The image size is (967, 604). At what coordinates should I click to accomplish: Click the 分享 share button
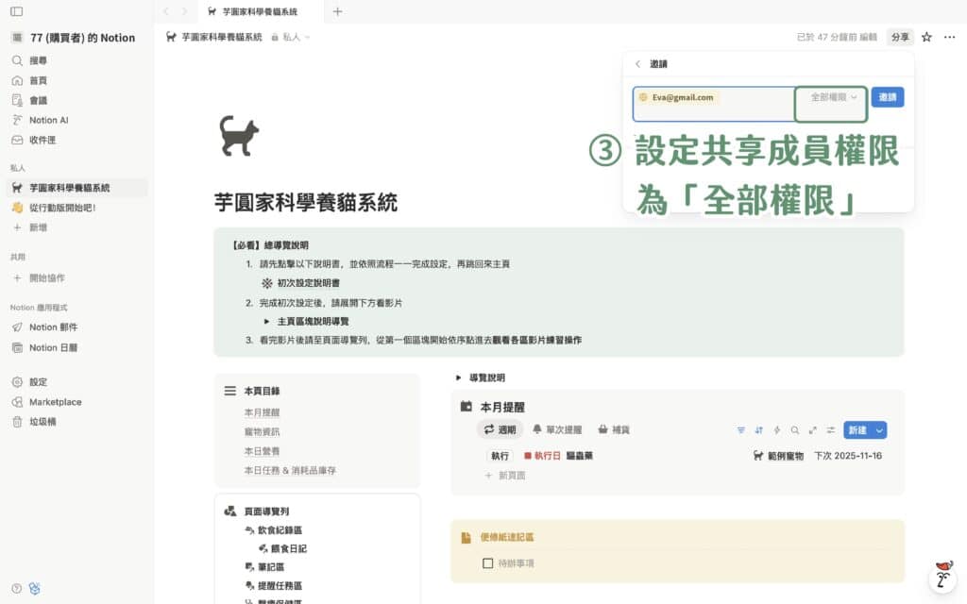tap(900, 37)
